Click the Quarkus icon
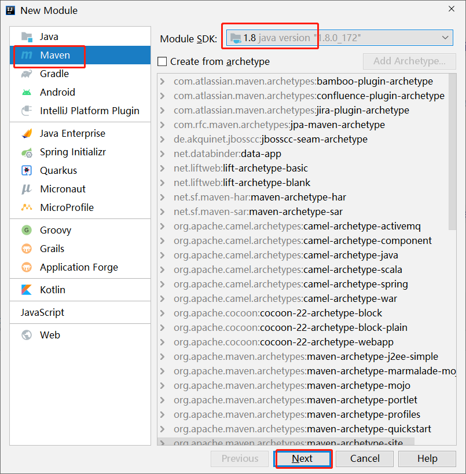466x474 pixels. [x=27, y=170]
